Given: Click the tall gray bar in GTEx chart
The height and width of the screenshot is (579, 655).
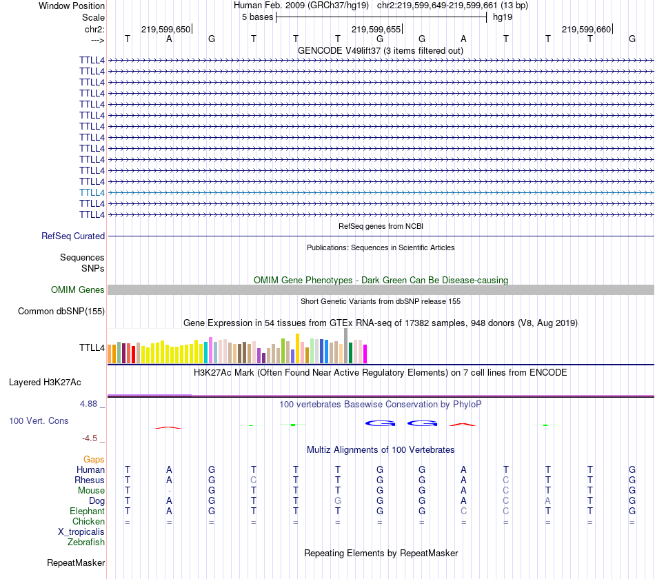Looking at the screenshot, I should point(346,345).
